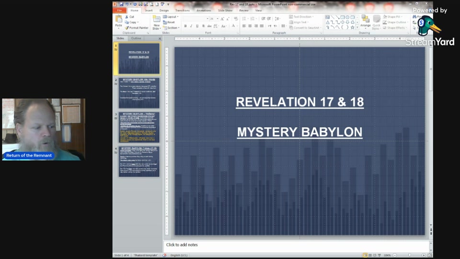Toggle Italic text formatting
The width and height of the screenshot is (460, 259).
(191, 26)
